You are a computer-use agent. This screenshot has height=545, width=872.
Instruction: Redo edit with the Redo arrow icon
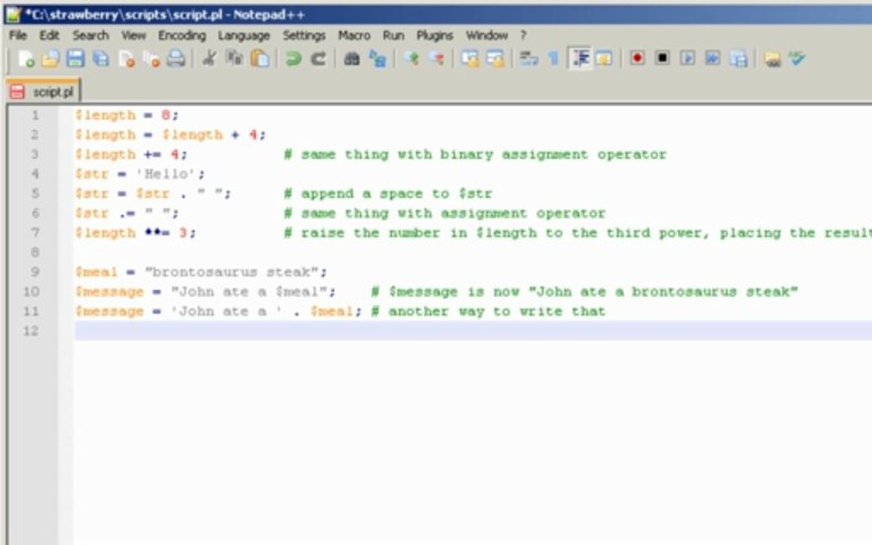(x=318, y=58)
